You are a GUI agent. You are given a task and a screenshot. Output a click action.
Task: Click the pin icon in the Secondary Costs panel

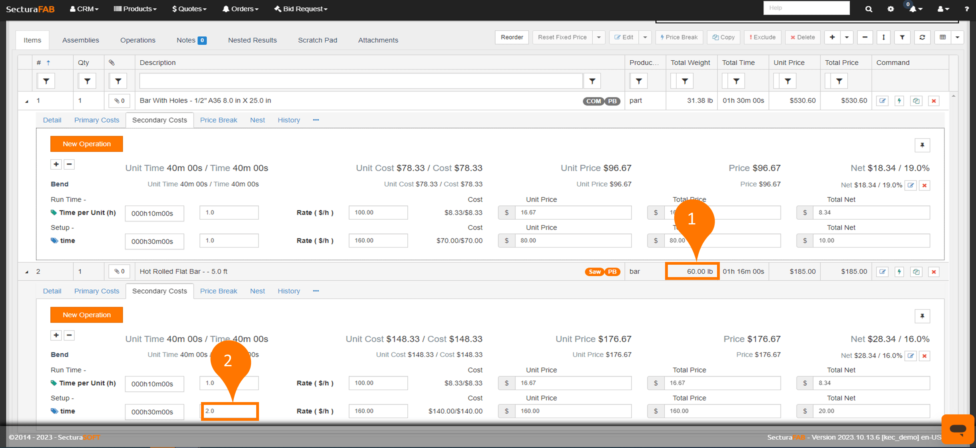(923, 145)
